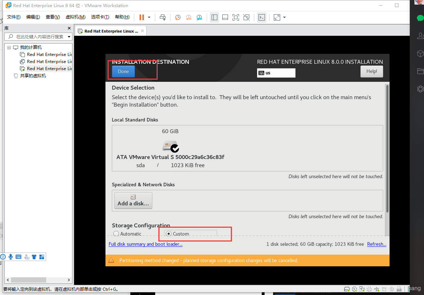Open Full disk summary and boot loader link
This screenshot has height=295, width=424.
pyautogui.click(x=146, y=244)
